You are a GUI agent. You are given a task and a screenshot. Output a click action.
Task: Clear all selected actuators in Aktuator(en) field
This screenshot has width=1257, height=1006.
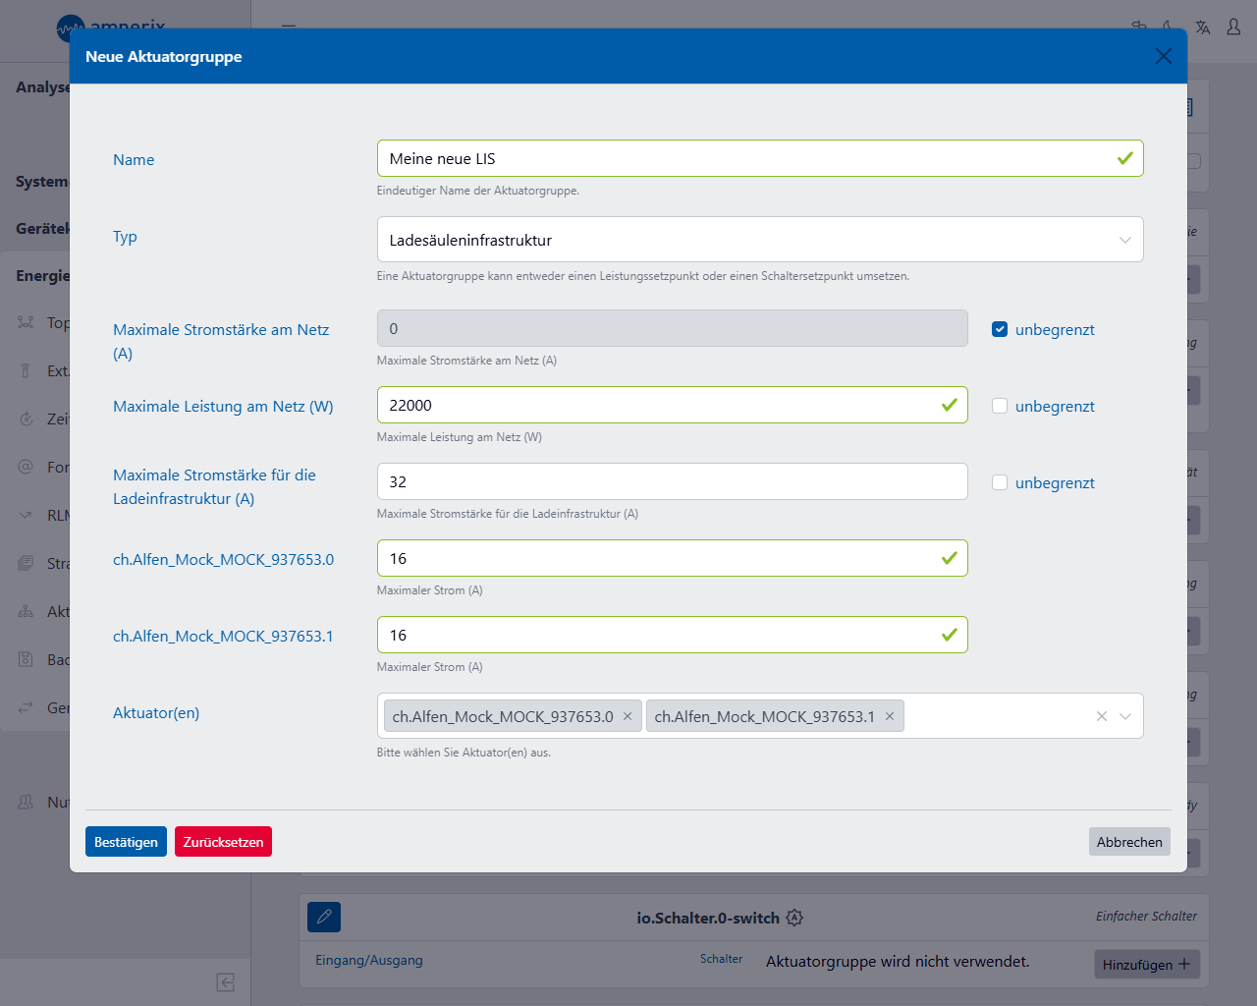pyautogui.click(x=1102, y=716)
